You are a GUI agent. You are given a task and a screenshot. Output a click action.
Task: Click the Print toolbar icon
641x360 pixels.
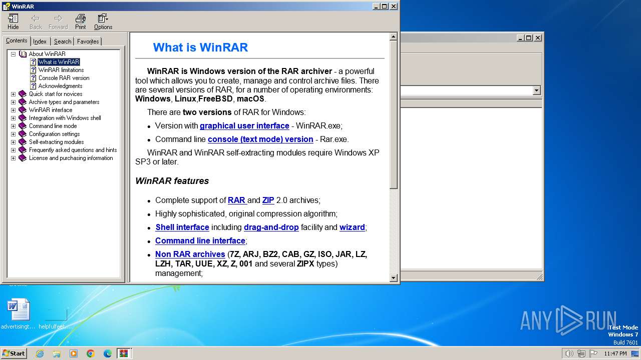[80, 21]
